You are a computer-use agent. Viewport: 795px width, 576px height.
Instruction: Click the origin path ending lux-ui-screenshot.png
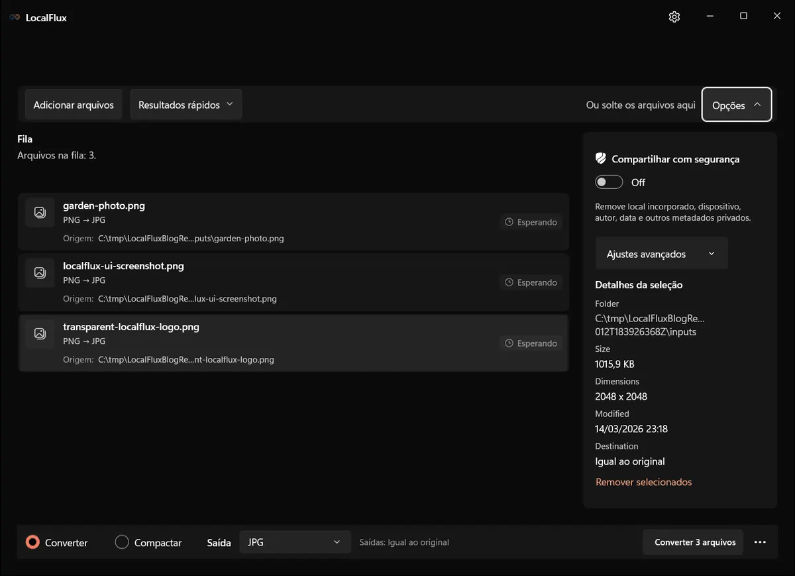(187, 299)
